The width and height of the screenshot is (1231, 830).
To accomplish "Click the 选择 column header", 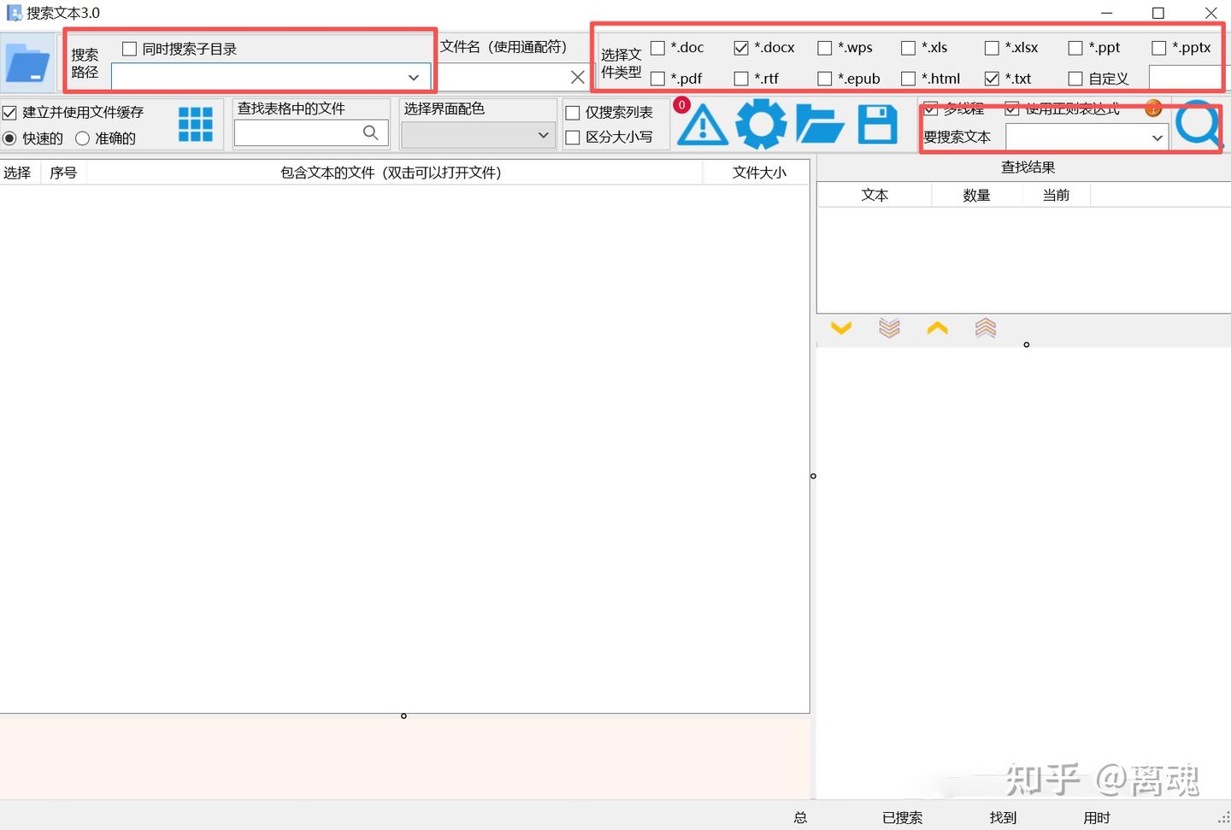I will pyautogui.click(x=17, y=173).
